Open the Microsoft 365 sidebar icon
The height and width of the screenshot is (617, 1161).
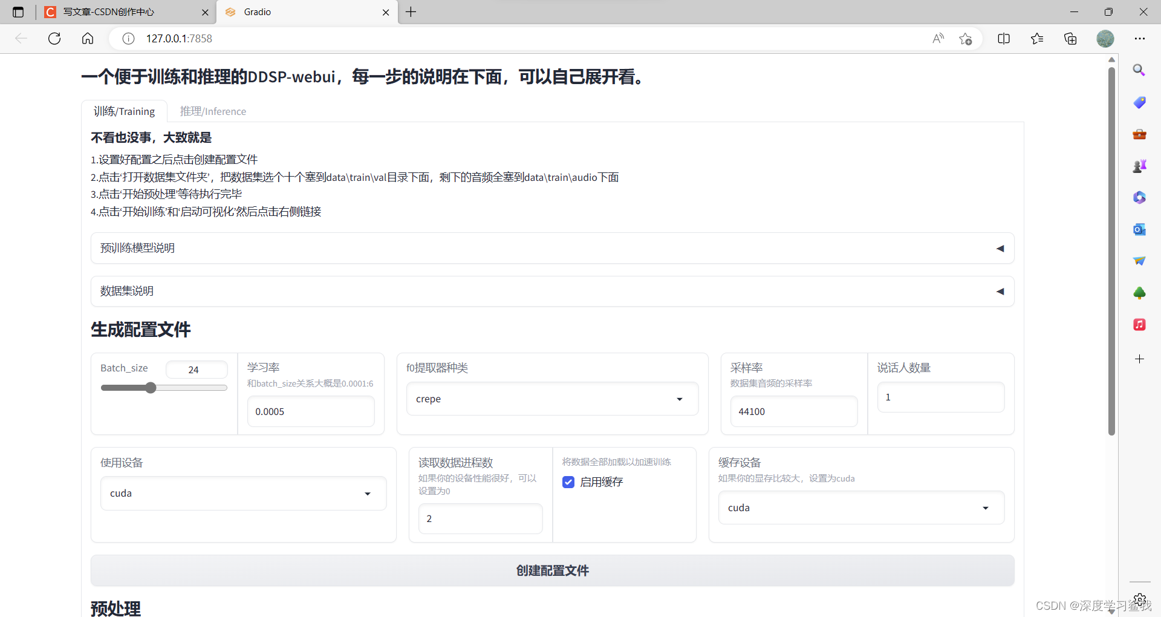1139,197
